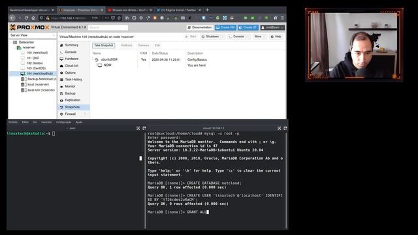This screenshot has width=418, height=235.
Task: Select VM 101 (jitsi)
Action: click(x=33, y=58)
